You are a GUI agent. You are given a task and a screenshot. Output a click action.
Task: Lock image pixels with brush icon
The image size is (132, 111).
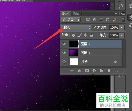80,35
